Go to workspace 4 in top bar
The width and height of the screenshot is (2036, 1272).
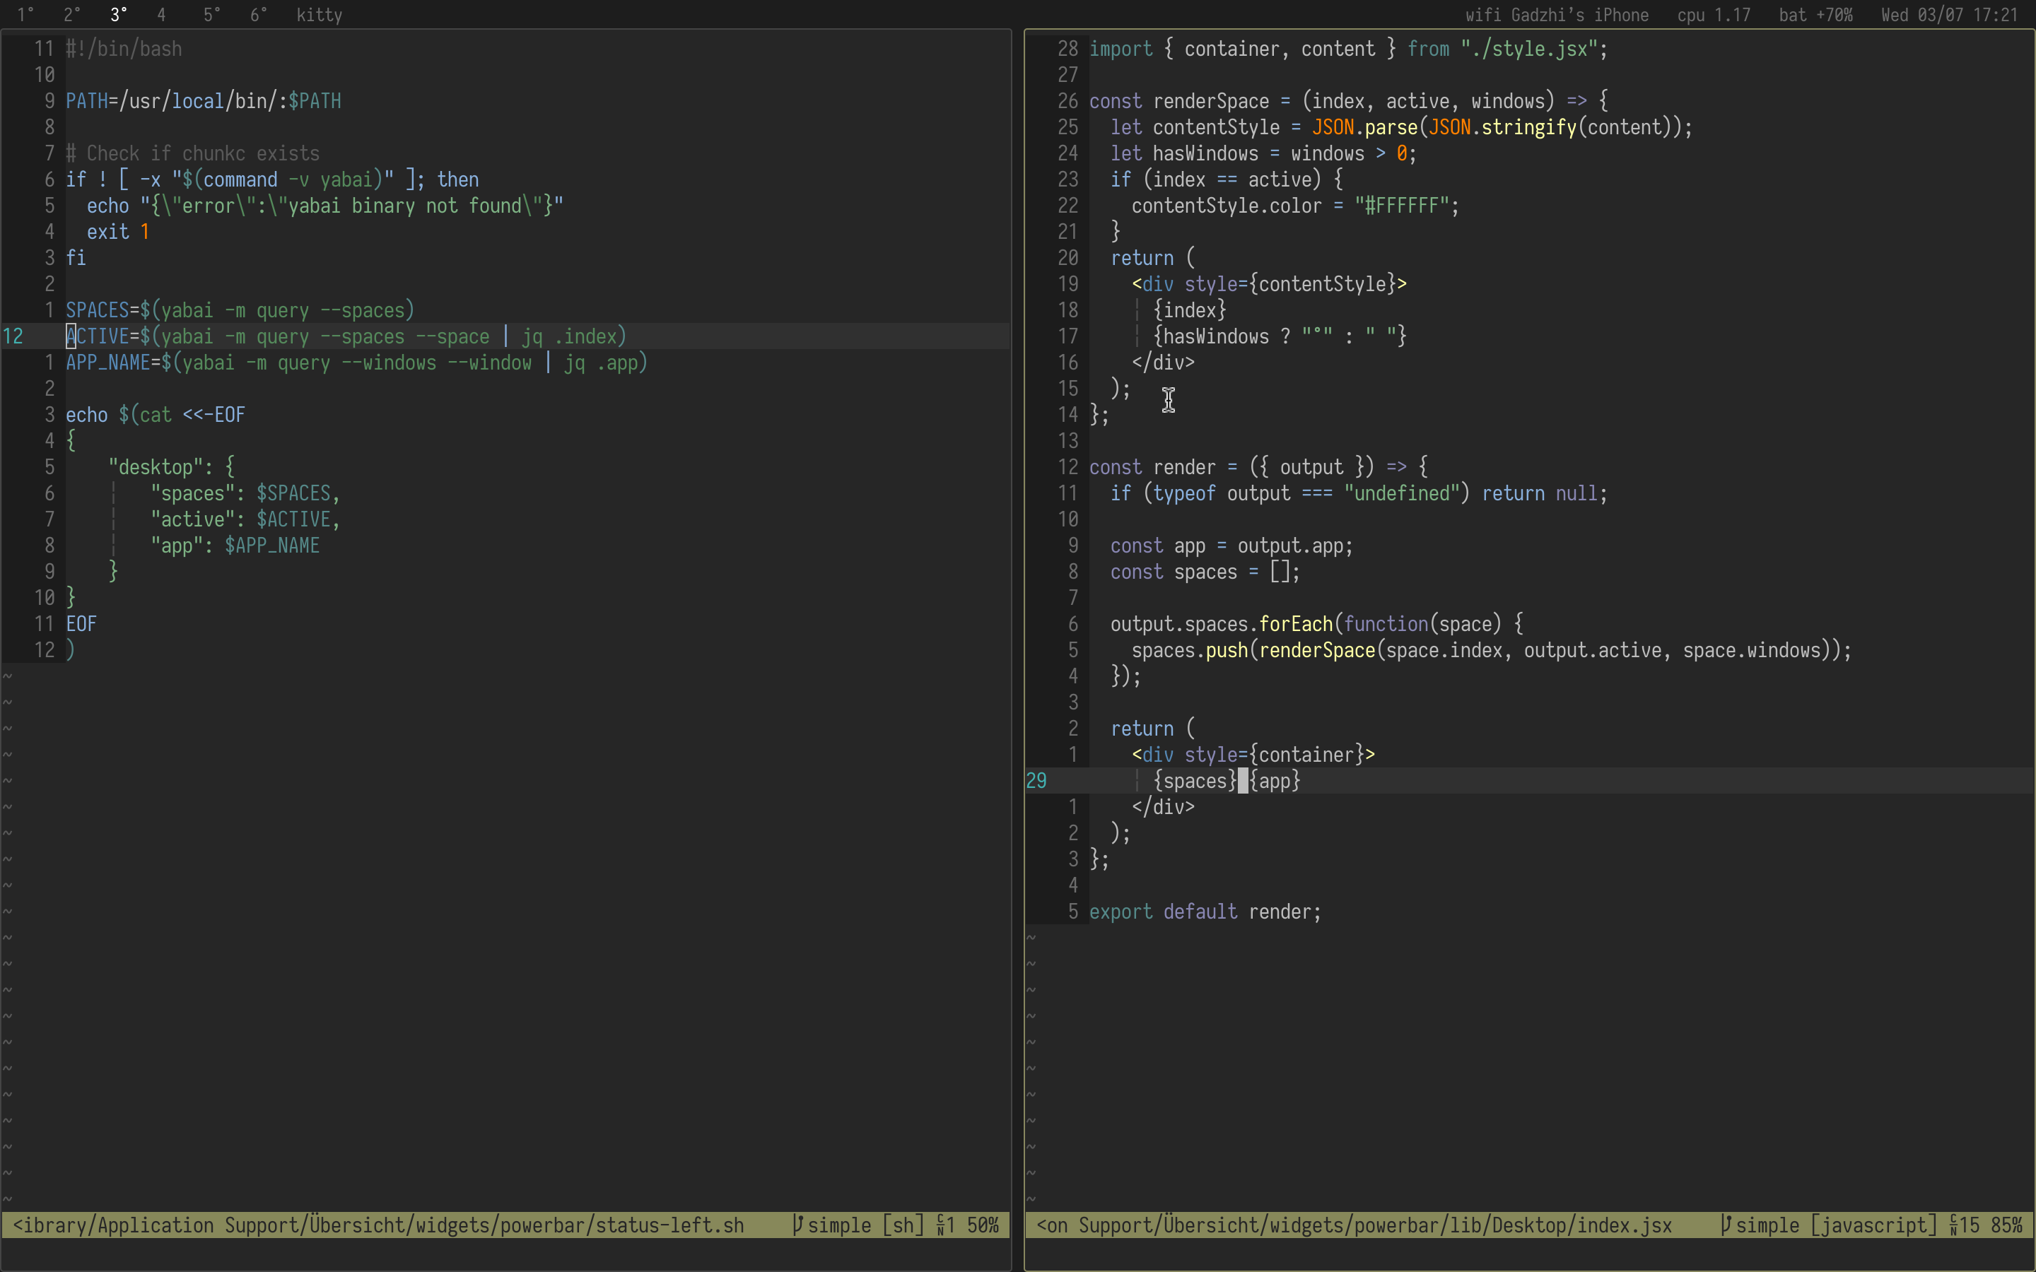[x=161, y=14]
